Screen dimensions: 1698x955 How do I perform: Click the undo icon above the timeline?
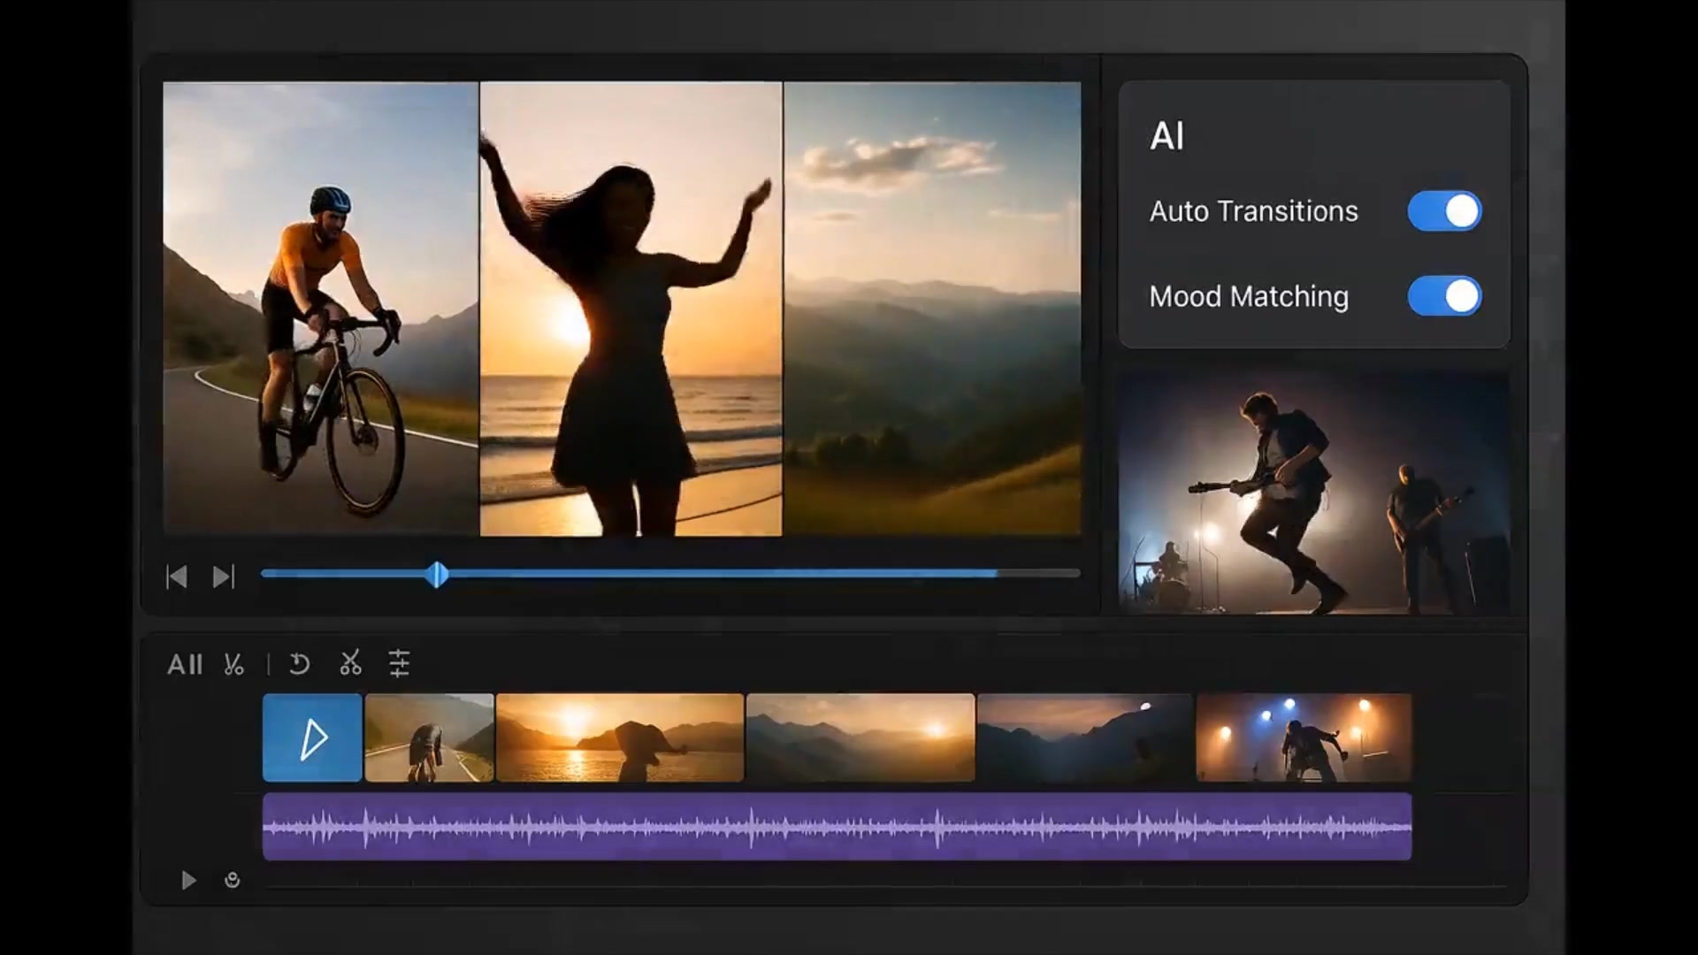(299, 664)
